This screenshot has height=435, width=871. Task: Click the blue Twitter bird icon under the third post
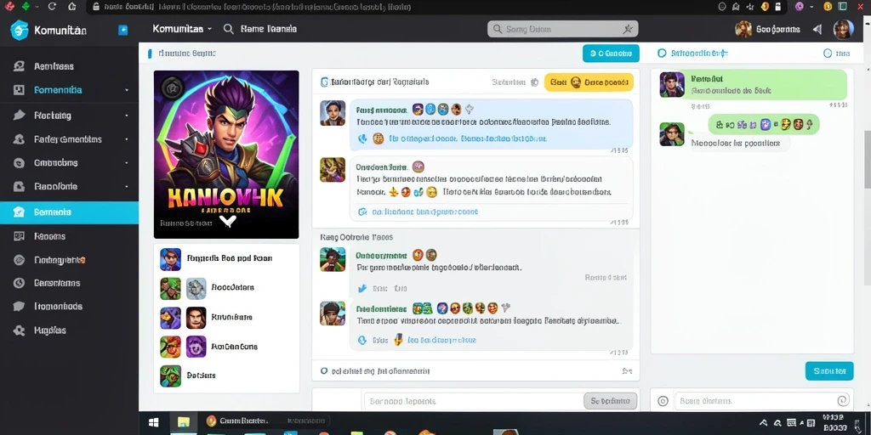[x=362, y=289]
